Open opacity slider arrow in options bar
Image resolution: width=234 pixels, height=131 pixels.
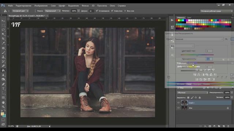click(x=79, y=11)
